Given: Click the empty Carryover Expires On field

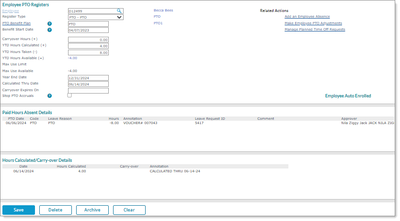Looking at the screenshot, I should pyautogui.click(x=88, y=90).
